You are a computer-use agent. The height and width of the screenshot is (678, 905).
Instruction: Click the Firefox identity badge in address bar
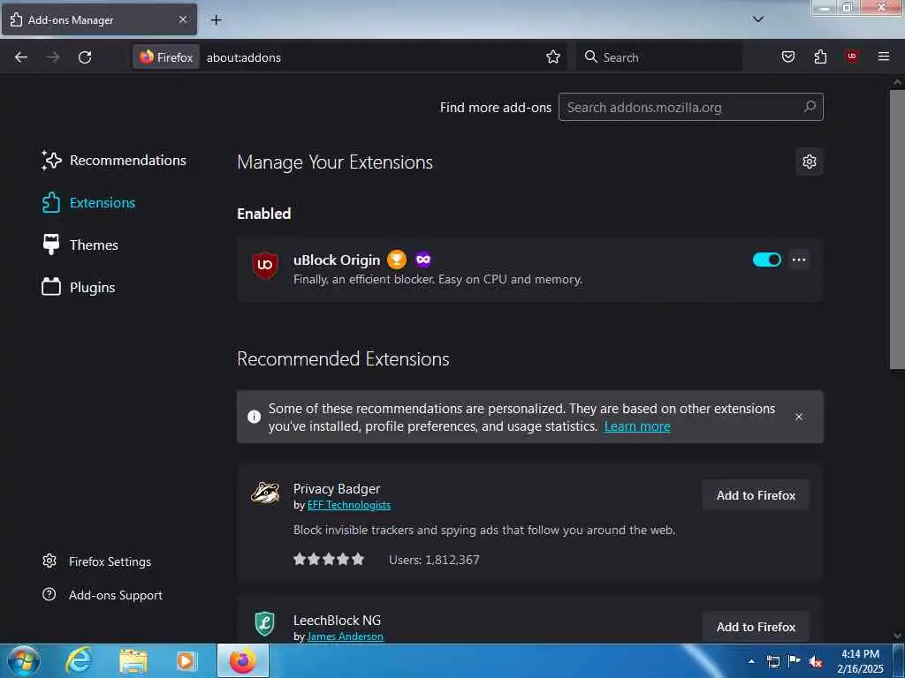[x=166, y=57]
